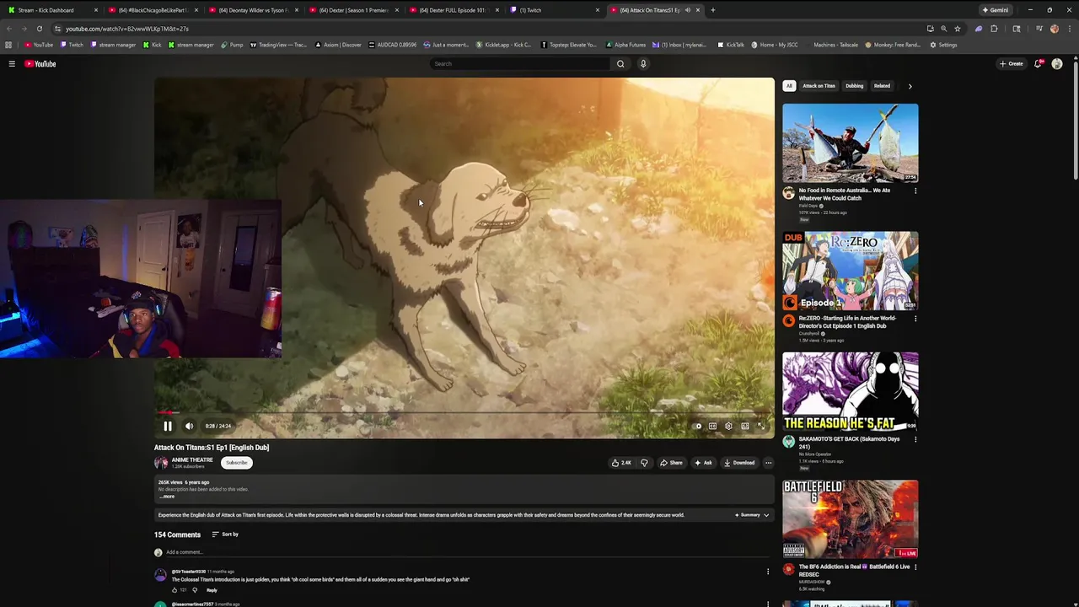
Task: Show more filter chips with right arrow
Action: [910, 86]
